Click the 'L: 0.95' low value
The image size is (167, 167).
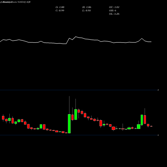pyautogui.click(x=87, y=11)
